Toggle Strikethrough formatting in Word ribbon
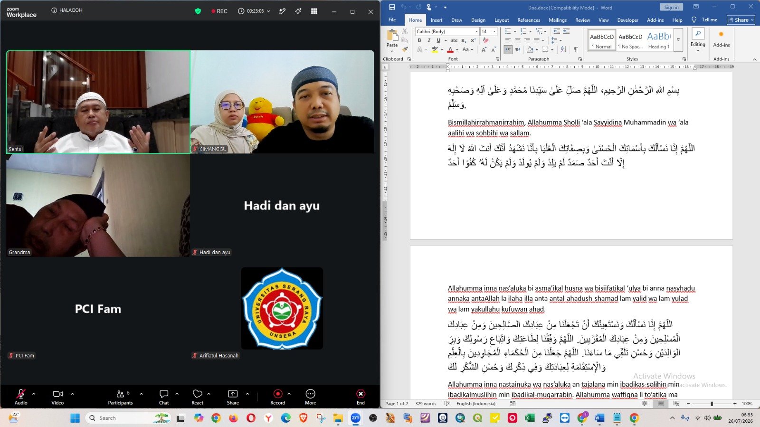Image resolution: width=760 pixels, height=427 pixels. pos(454,40)
